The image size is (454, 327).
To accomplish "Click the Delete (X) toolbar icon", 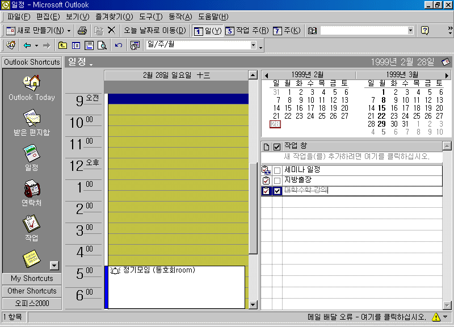I will [x=111, y=30].
